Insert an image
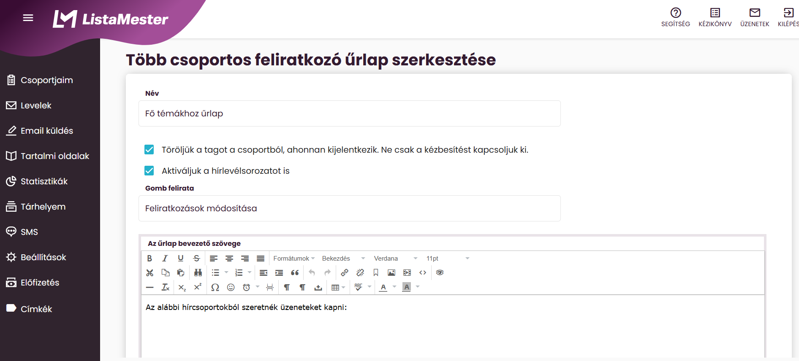799x361 pixels. (x=391, y=273)
